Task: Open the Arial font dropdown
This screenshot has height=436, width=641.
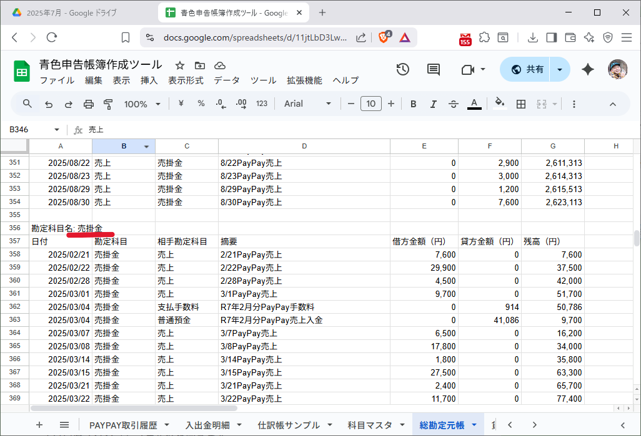Action: pyautogui.click(x=306, y=104)
